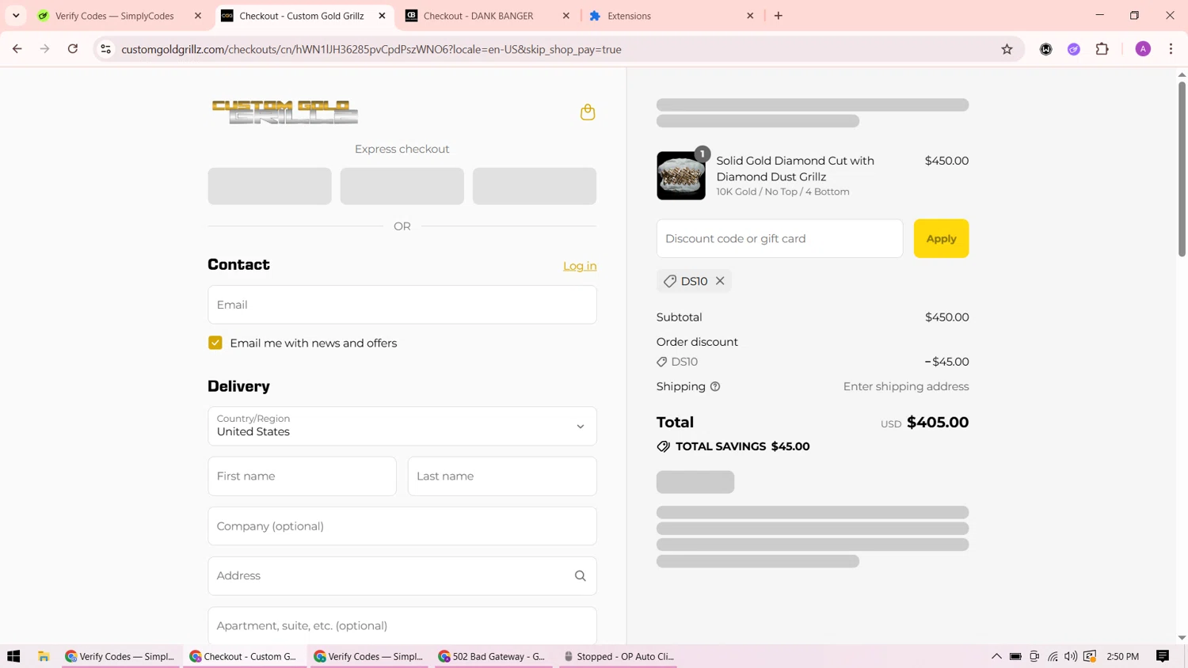This screenshot has width=1188, height=668.
Task: Switch to the Extensions tab
Action: (x=629, y=16)
